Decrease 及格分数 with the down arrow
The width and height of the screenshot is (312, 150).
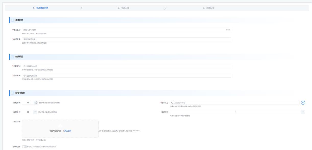(x=35, y=113)
